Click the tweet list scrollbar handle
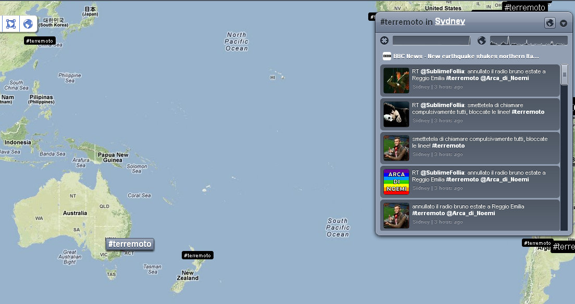 point(565,75)
